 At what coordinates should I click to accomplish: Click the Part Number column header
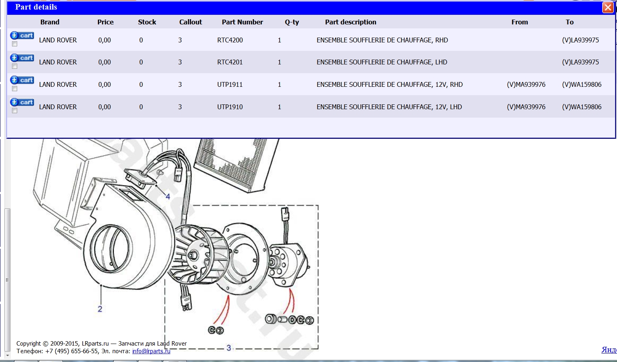pyautogui.click(x=242, y=22)
